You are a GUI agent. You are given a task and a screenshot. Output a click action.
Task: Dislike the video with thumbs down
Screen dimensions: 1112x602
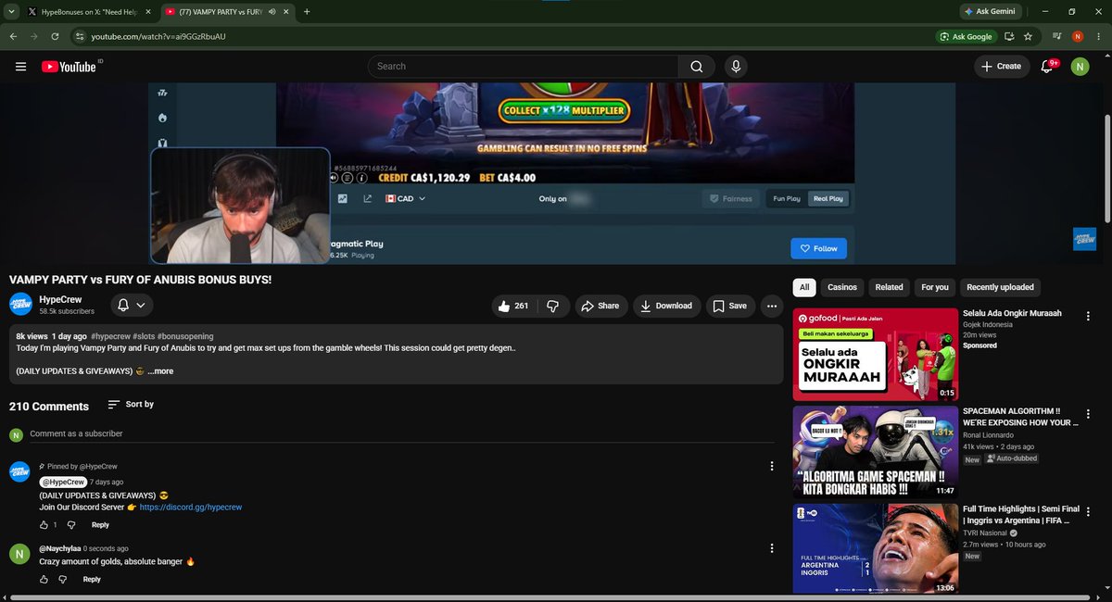[x=553, y=306]
